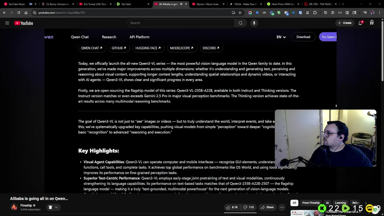The image size is (384, 216).
Task: Show more filter chips with right chevron
Action: pos(366,203)
